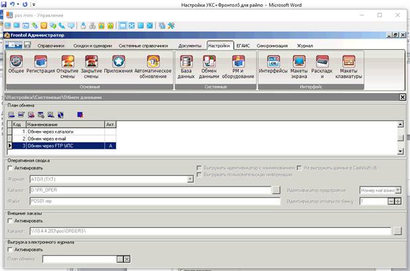Screen dimensions: 410x271
Task: Open Автоматическое обновление settings
Action: pyautogui.click(x=153, y=67)
